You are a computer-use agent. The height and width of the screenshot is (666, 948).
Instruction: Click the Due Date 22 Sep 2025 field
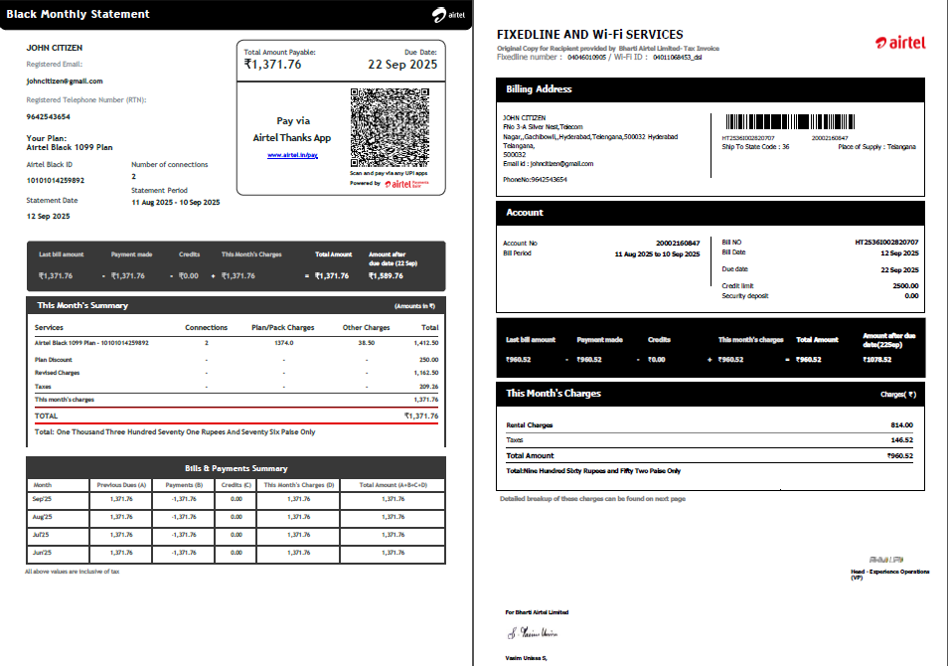click(401, 60)
